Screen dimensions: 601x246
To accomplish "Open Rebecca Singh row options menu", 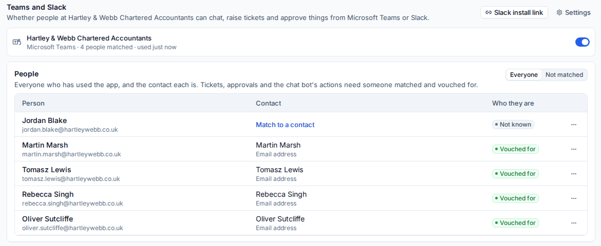I will [573, 198].
